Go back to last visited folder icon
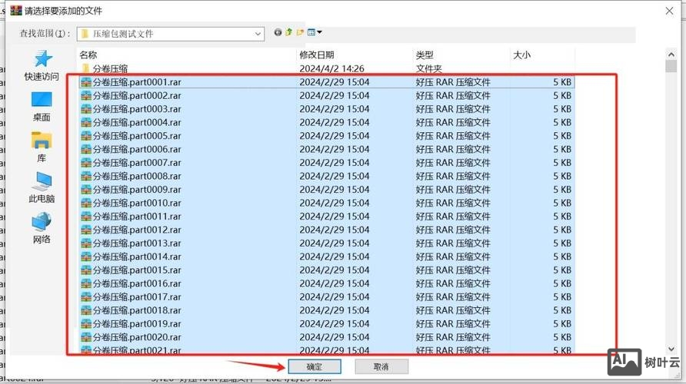Screen dimensions: 686x384 click(278, 32)
